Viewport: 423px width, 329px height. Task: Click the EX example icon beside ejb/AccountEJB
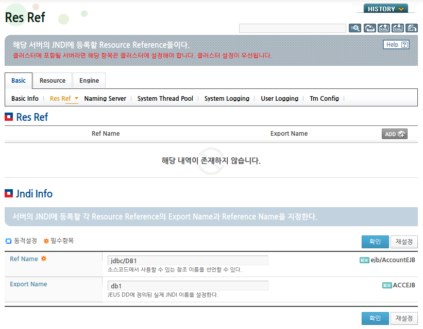tap(364, 260)
